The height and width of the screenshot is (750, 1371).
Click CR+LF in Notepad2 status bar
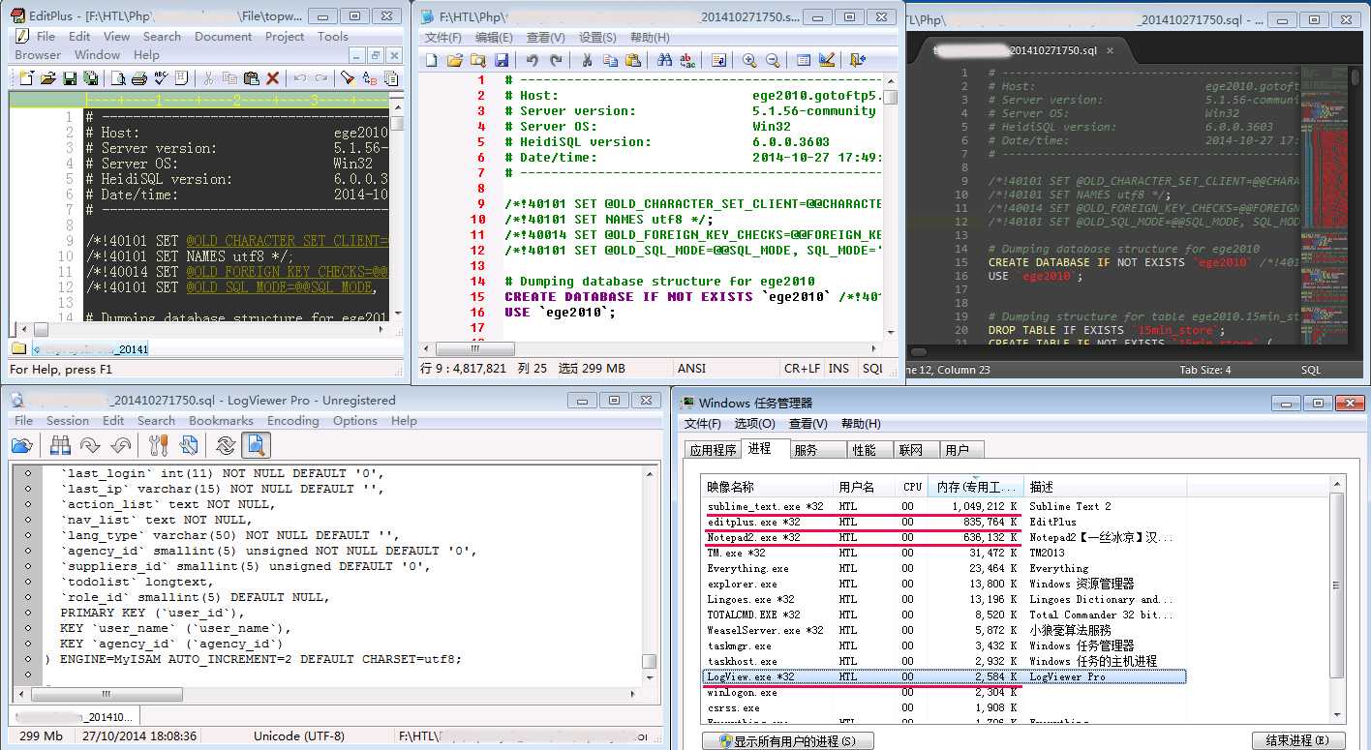tap(803, 369)
